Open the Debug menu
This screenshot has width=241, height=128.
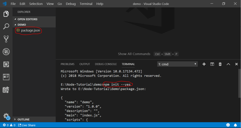[71, 4]
